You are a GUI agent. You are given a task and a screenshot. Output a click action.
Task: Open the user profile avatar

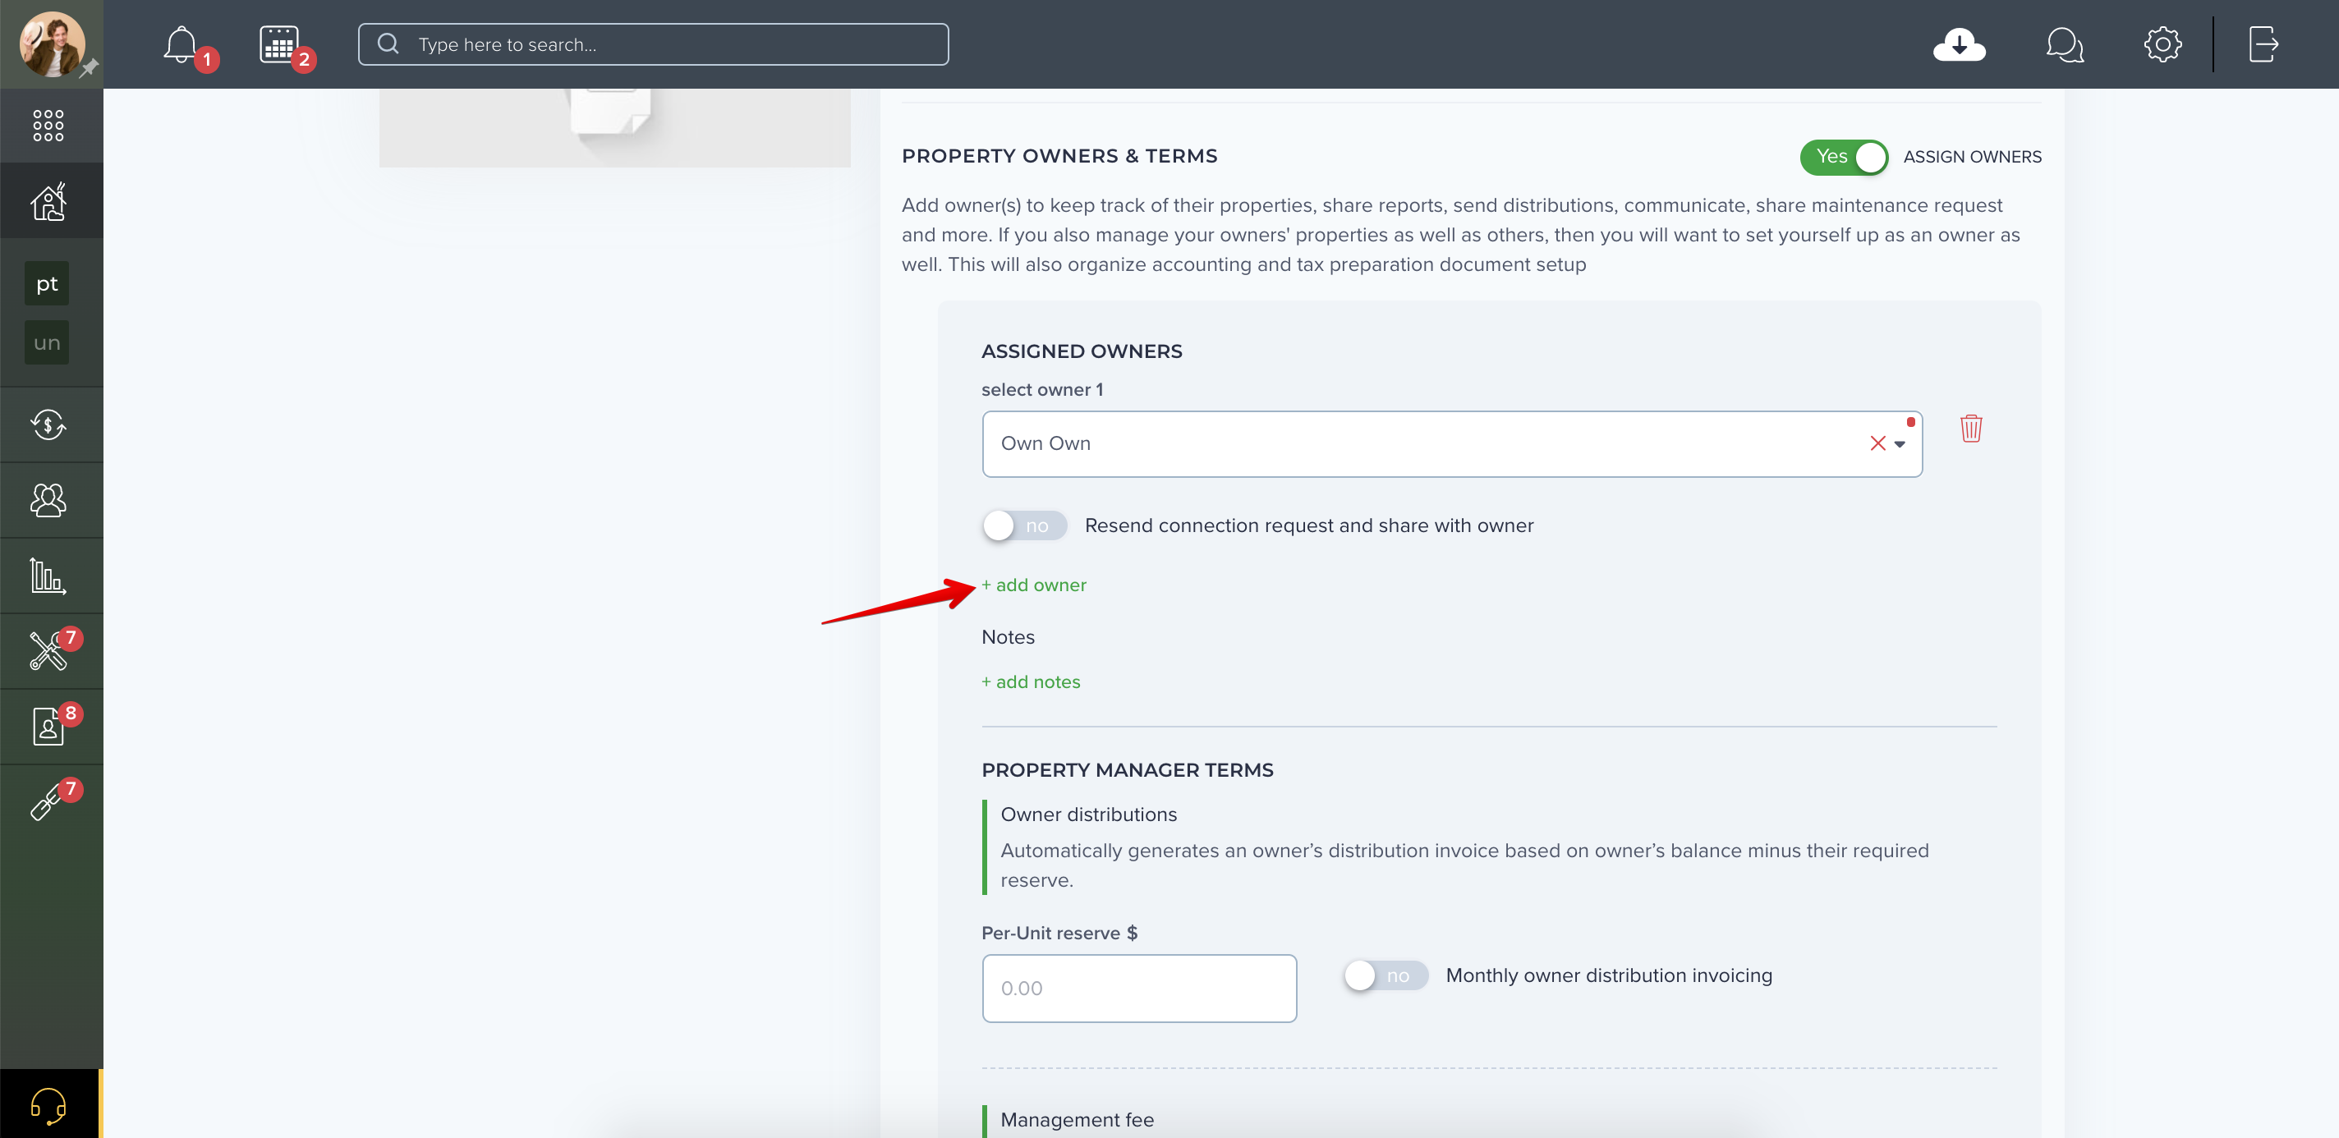[52, 44]
